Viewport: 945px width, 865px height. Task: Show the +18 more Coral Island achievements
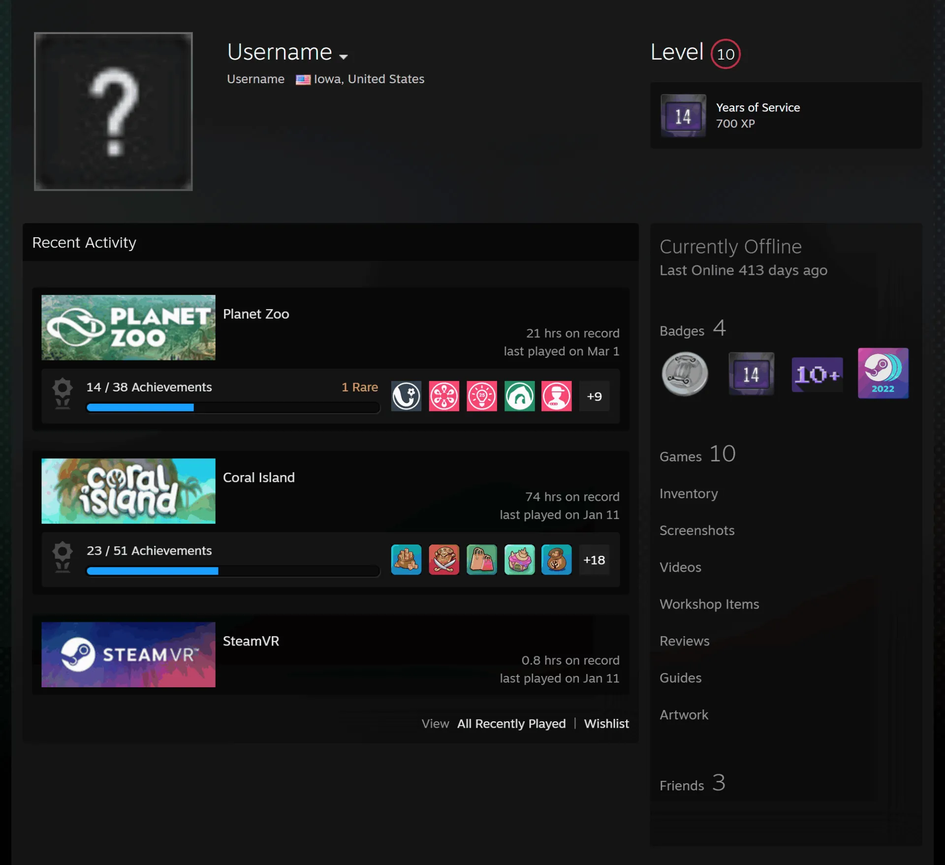(x=594, y=559)
